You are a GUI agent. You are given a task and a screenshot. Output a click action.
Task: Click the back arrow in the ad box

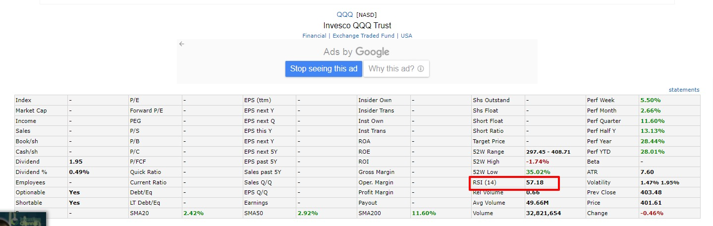pos(182,44)
